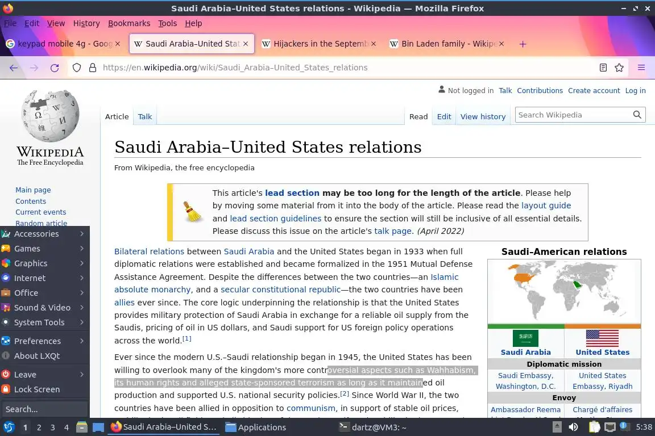Screen dimensions: 655x436
Task: Expand the Preferences submenu
Action: point(45,341)
